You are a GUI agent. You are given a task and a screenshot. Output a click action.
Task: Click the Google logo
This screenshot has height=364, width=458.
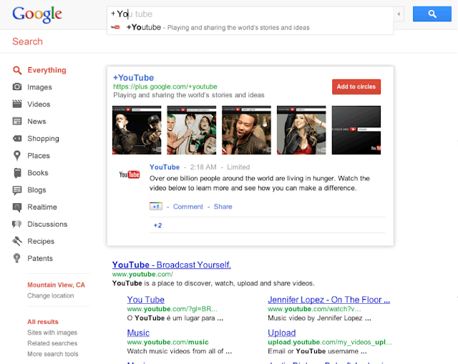[x=37, y=14]
